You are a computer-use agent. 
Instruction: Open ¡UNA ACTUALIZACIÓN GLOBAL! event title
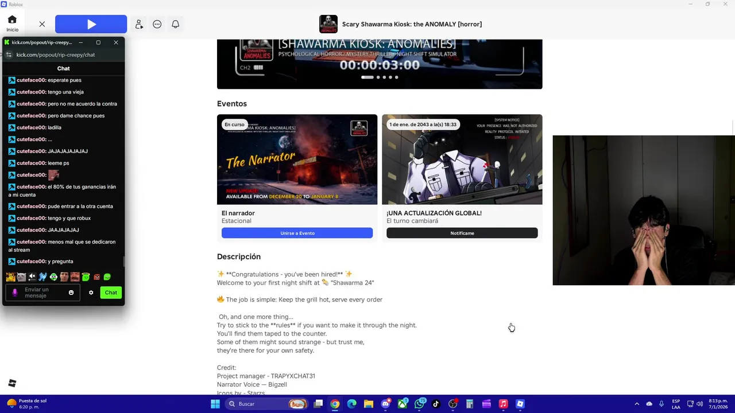coord(434,213)
